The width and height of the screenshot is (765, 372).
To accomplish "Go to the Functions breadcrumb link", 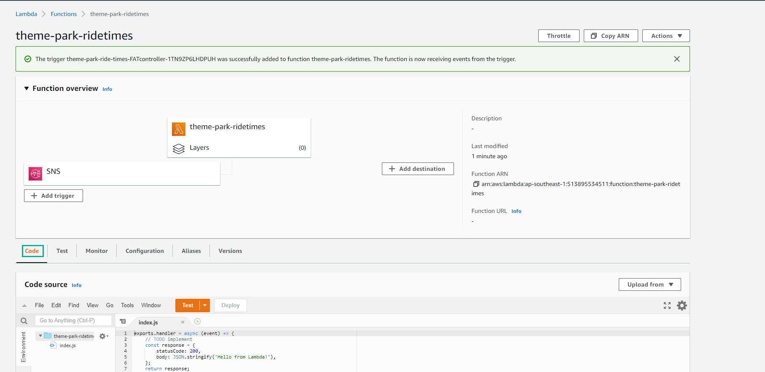I will [64, 14].
